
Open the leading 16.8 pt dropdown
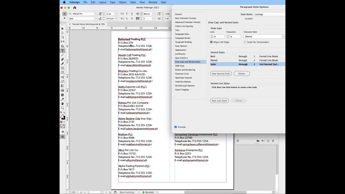(116, 19)
